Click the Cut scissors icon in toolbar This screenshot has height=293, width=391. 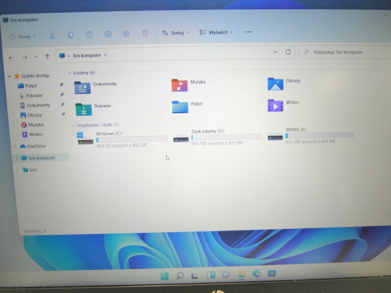click(52, 36)
